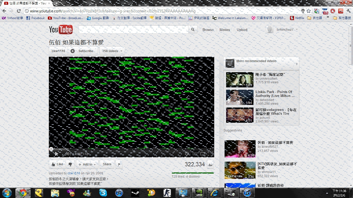
Task: Open Chrome wrench menu
Action: 348,11
